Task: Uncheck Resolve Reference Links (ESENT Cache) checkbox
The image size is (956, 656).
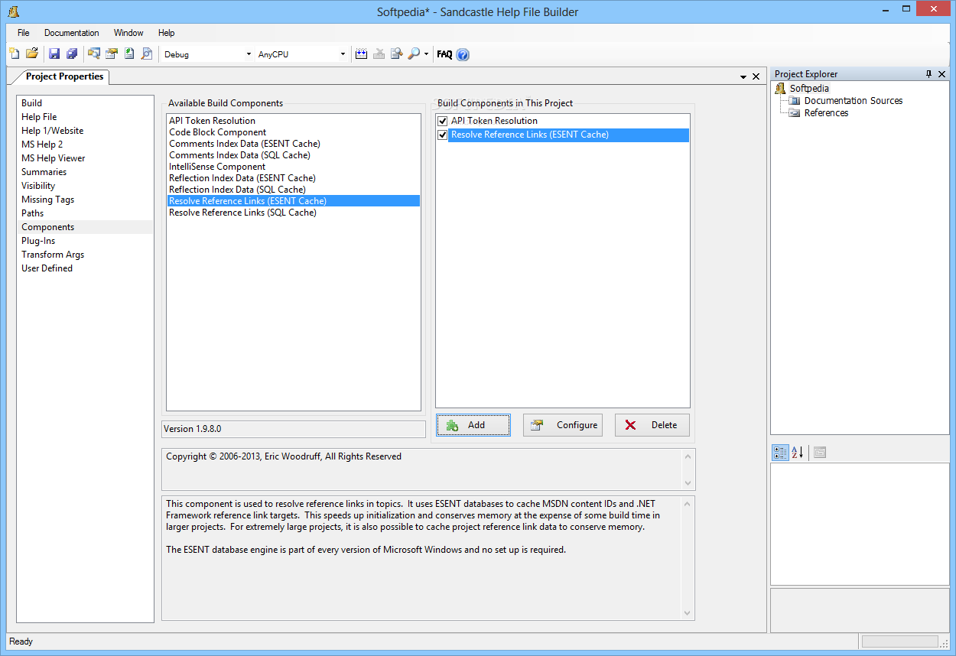Action: point(442,135)
